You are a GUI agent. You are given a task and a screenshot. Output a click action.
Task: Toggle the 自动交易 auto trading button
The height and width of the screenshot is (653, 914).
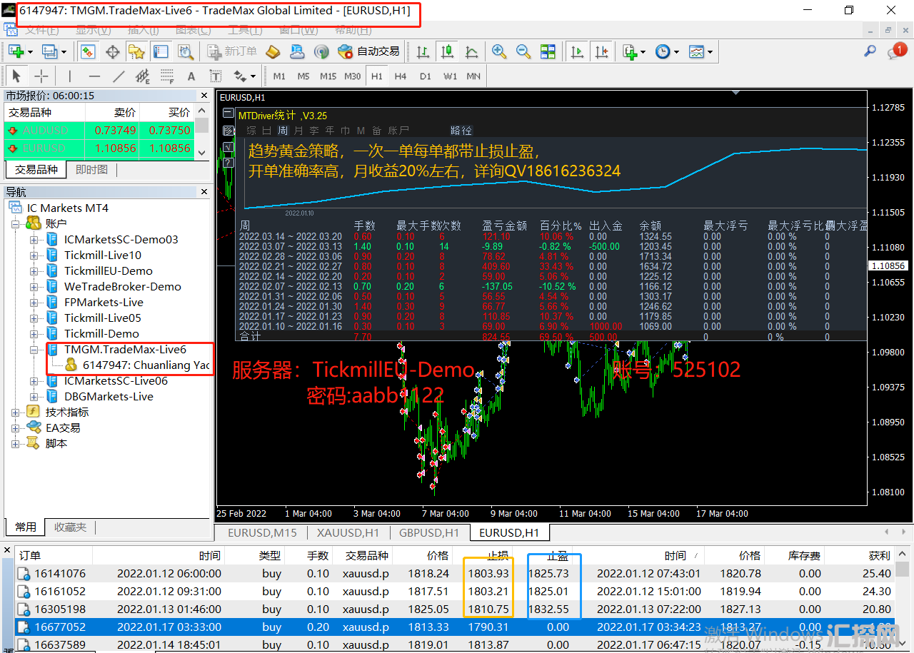pyautogui.click(x=368, y=51)
